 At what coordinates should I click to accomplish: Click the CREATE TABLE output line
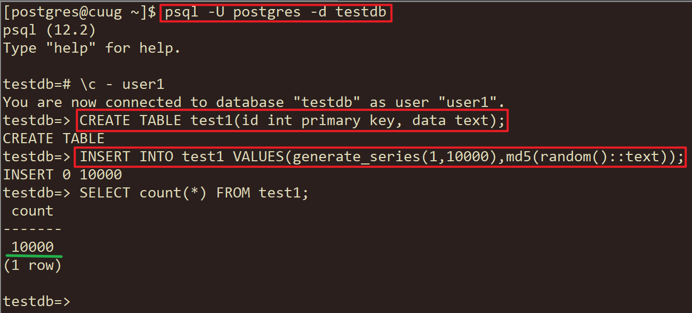(x=54, y=139)
